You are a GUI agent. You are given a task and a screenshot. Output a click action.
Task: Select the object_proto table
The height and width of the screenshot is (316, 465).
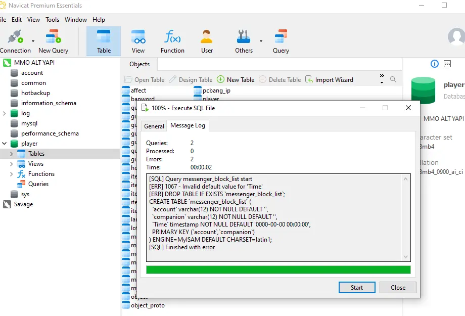[148, 305]
